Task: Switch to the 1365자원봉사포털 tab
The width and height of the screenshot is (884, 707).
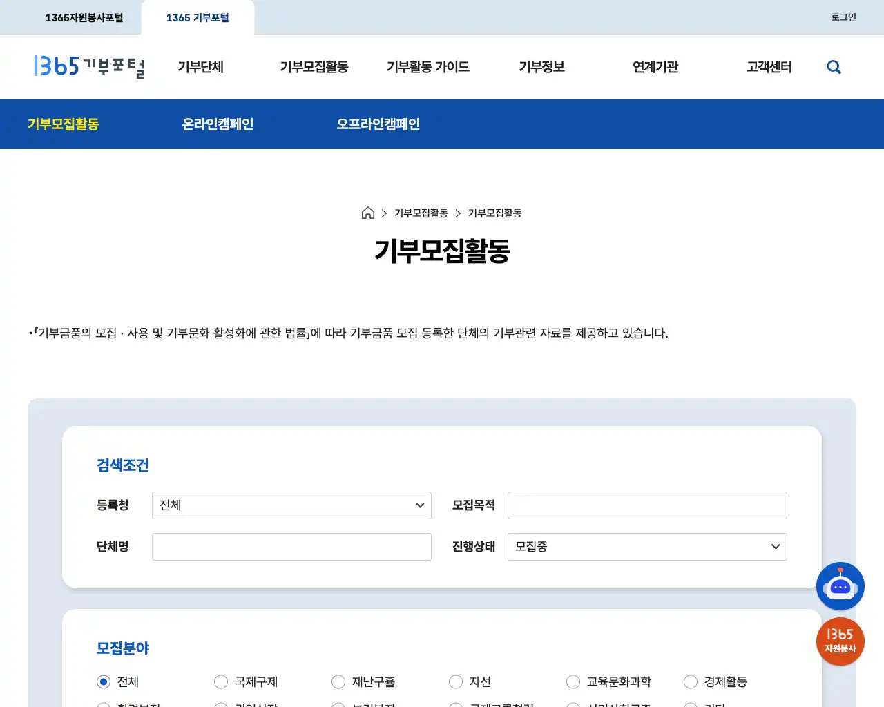Action: click(x=84, y=17)
